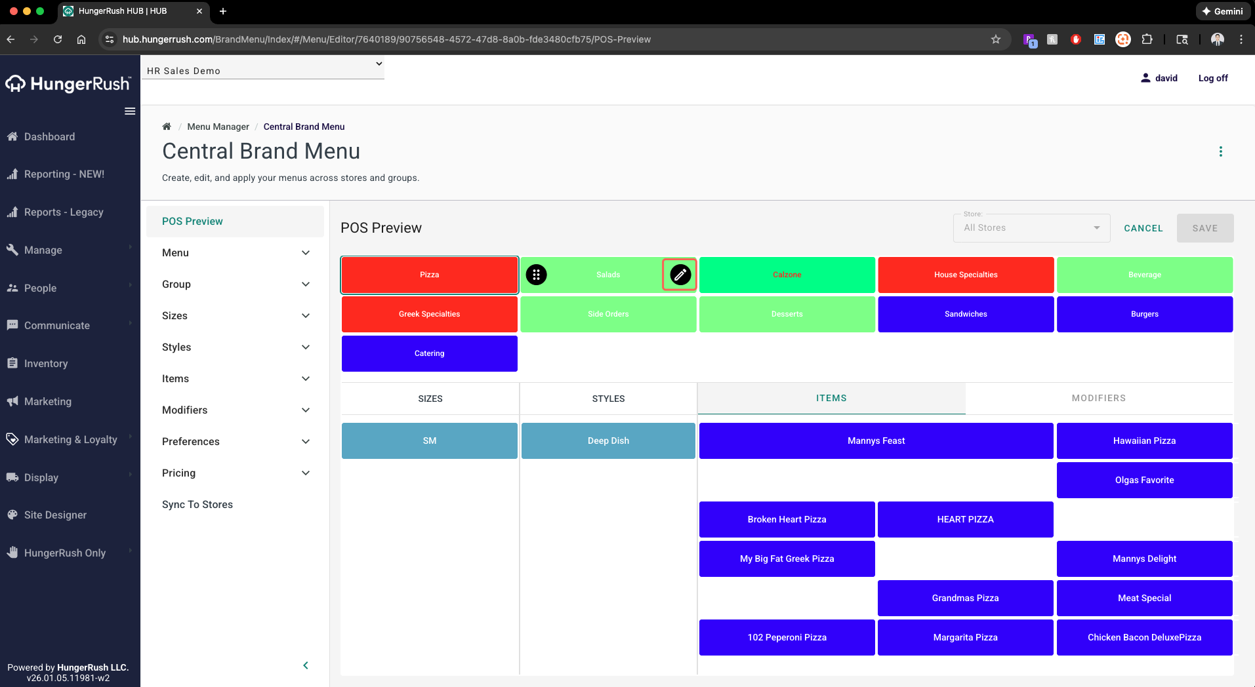
Task: Click the Marketing megaphone icon
Action: 13,401
